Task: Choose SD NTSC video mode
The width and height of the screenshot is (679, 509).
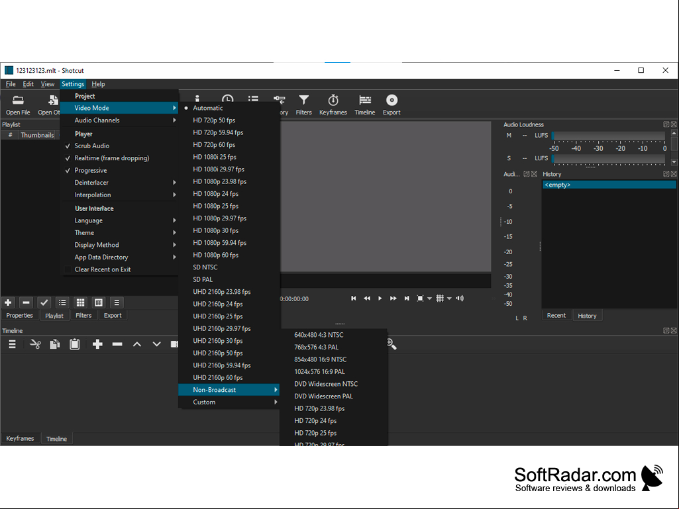Action: pyautogui.click(x=229, y=267)
